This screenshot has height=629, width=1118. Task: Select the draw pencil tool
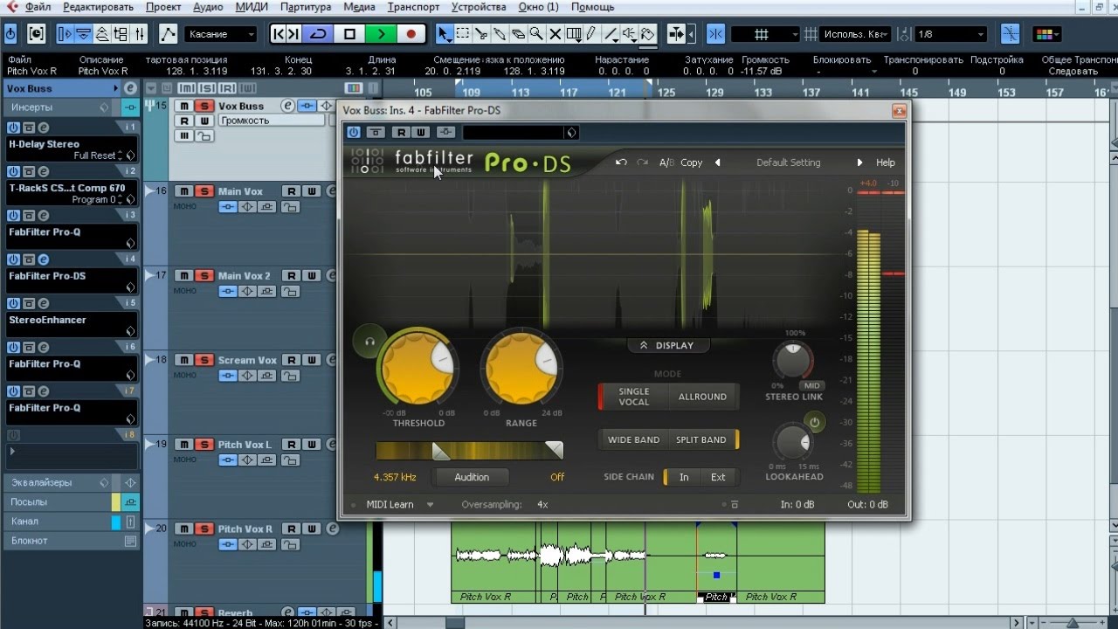(x=590, y=34)
